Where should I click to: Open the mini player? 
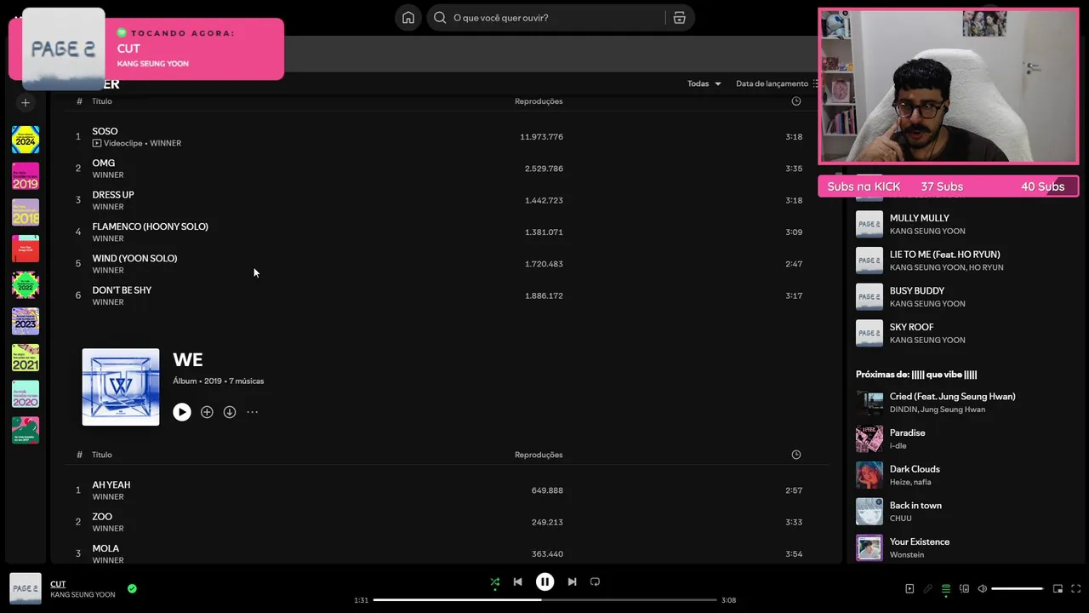click(x=1058, y=589)
